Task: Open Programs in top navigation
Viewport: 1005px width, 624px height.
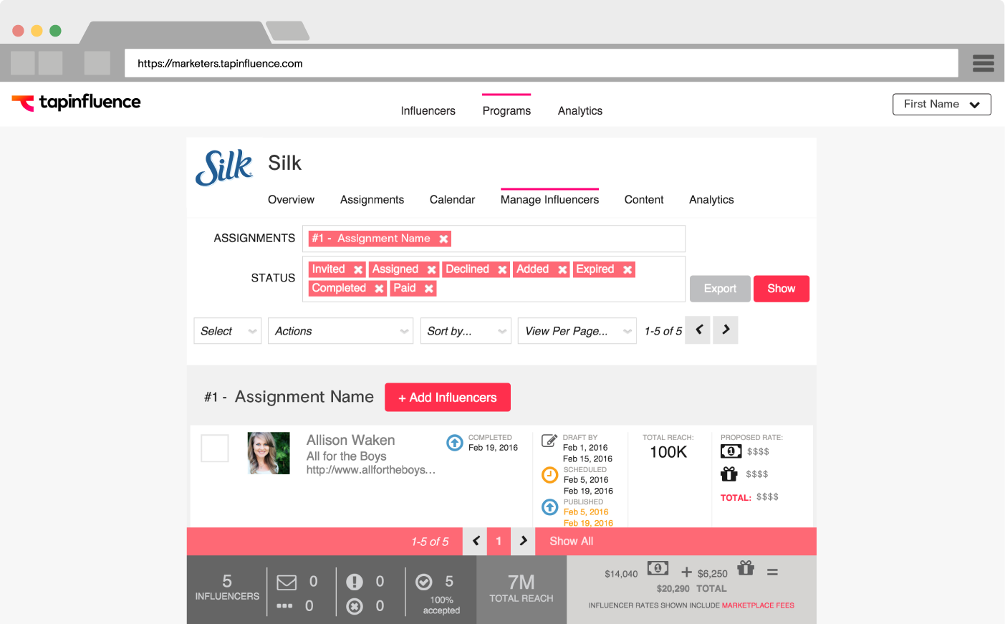Action: (506, 111)
